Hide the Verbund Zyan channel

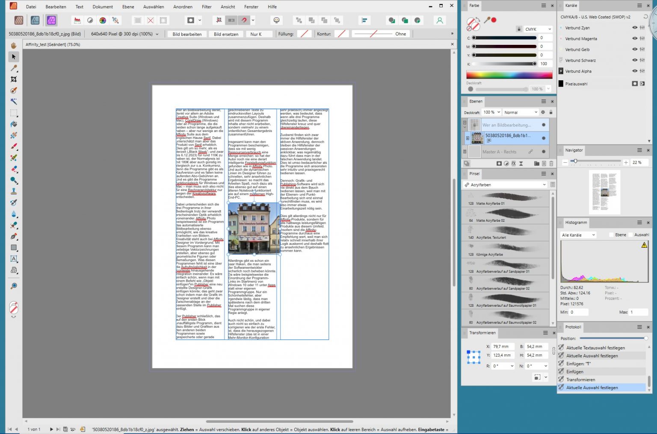click(x=635, y=28)
